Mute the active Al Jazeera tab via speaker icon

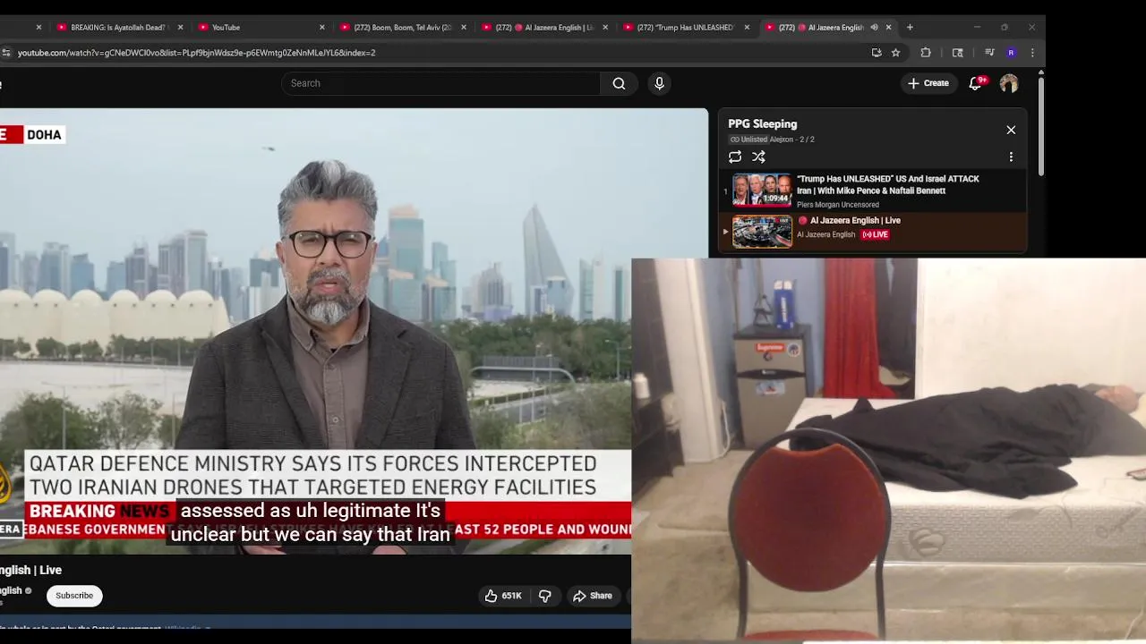[874, 27]
